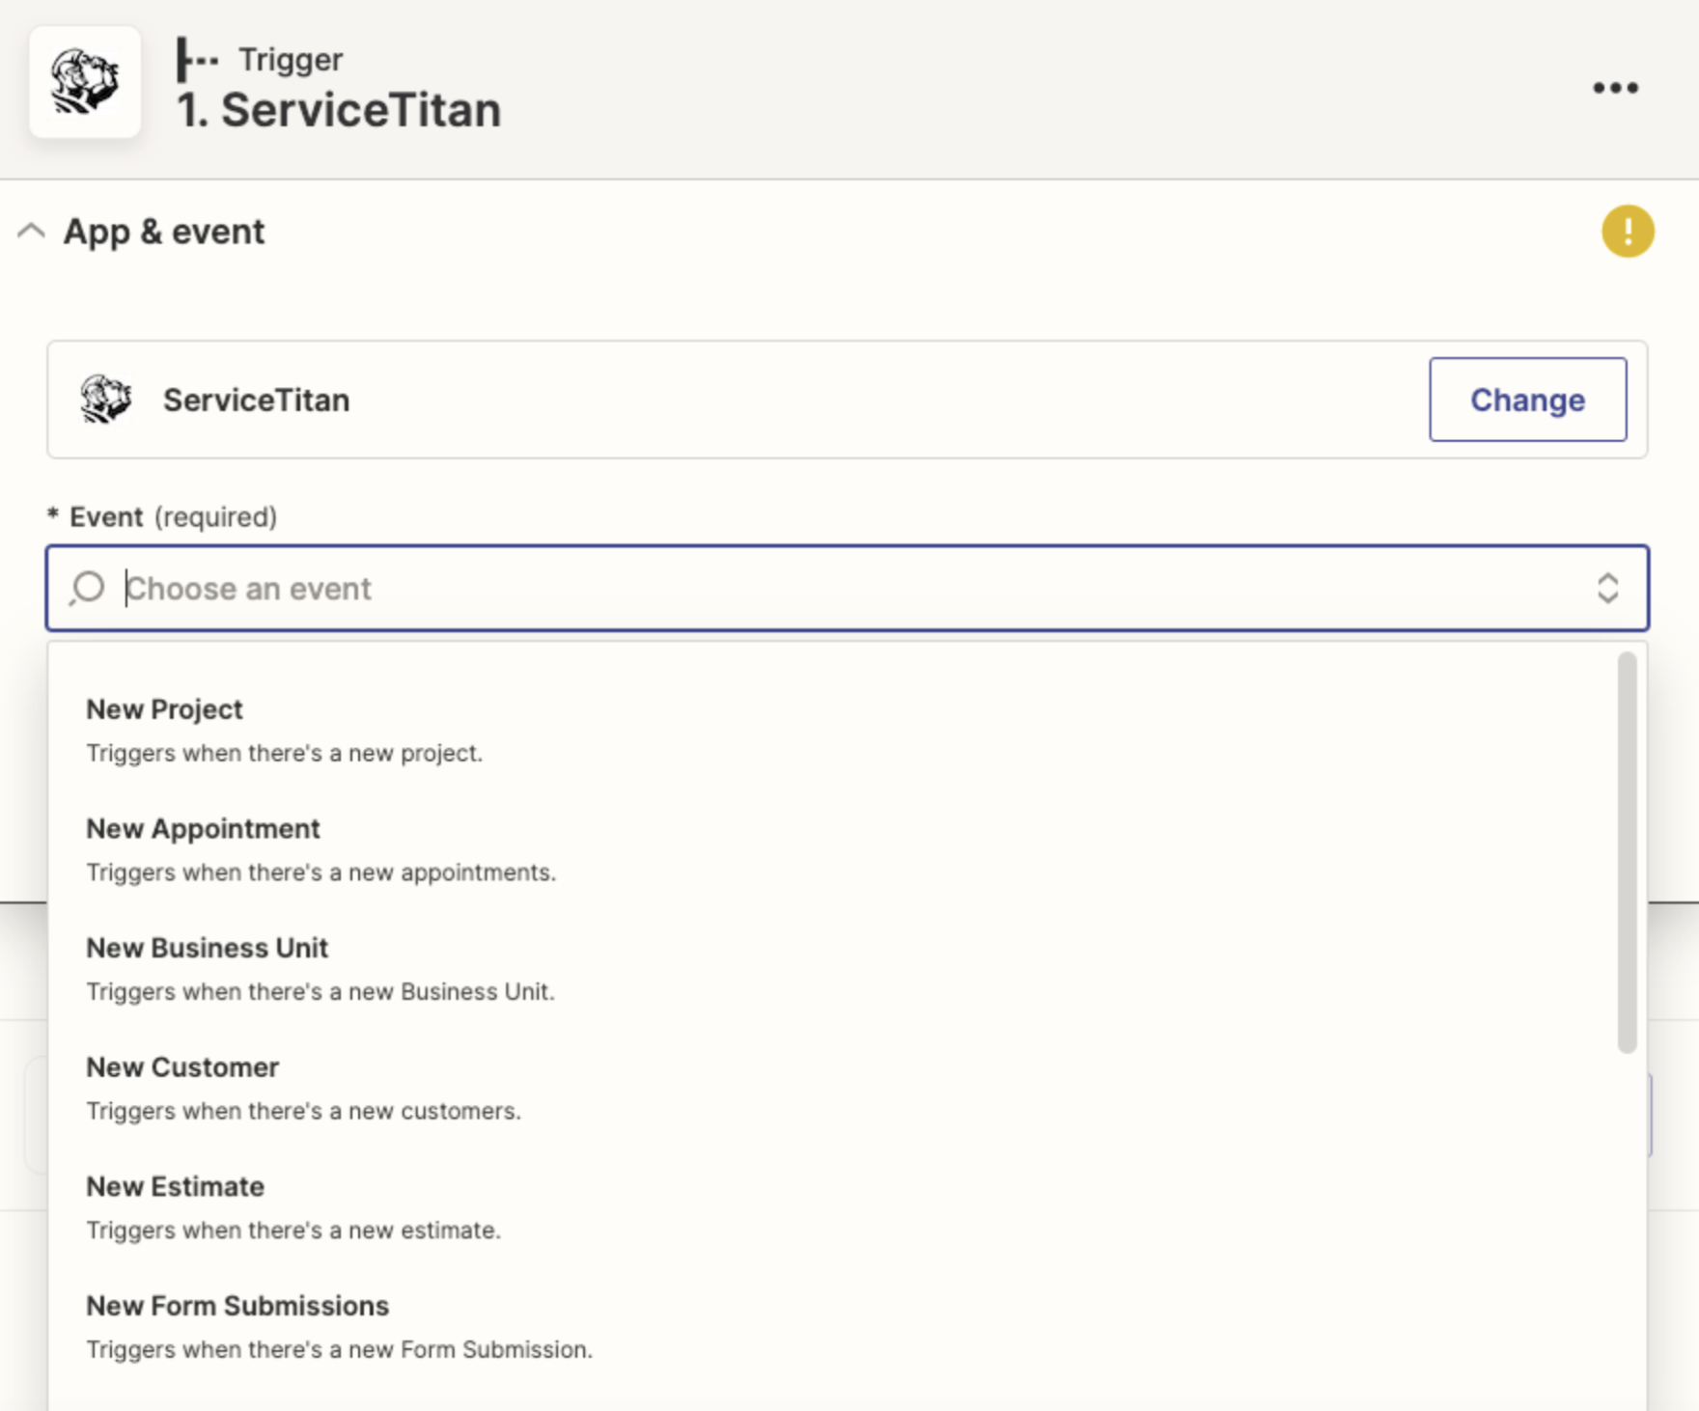Click the trigger step icon beside Trigger label
Image resolution: width=1699 pixels, height=1411 pixels.
197,60
